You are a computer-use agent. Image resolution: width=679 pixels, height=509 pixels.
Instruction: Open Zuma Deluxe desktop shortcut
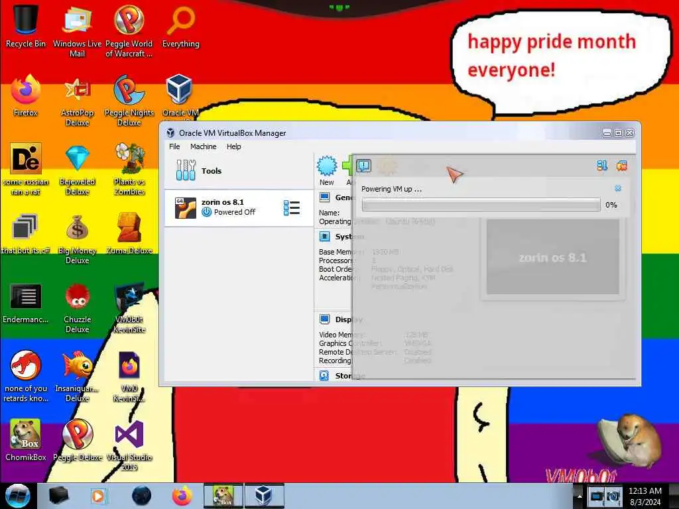coord(129,234)
